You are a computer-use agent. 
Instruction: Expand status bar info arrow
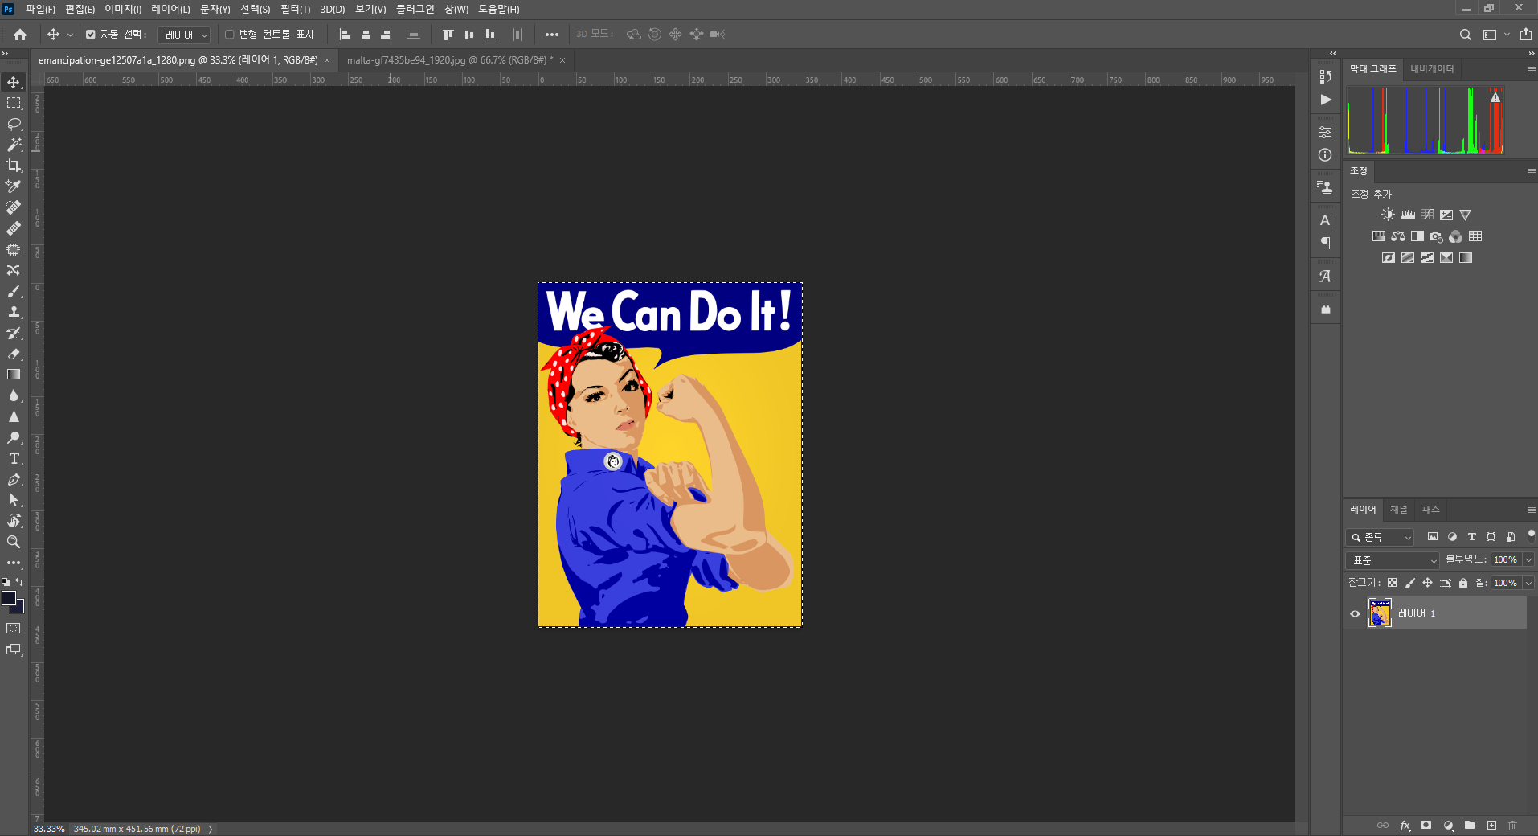tap(211, 829)
